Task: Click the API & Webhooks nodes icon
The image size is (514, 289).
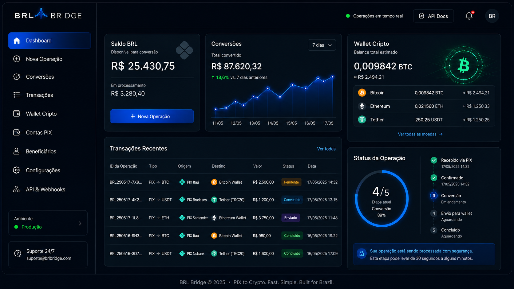Action: 16,189
